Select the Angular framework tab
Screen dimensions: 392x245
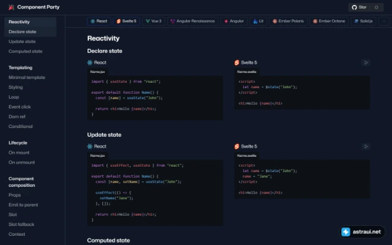[234, 21]
